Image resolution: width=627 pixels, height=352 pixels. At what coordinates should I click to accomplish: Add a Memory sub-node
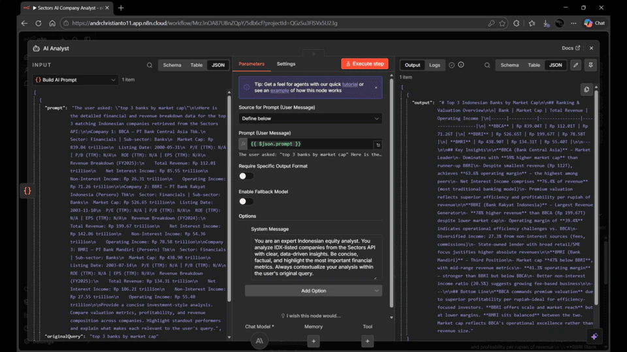tap(313, 341)
